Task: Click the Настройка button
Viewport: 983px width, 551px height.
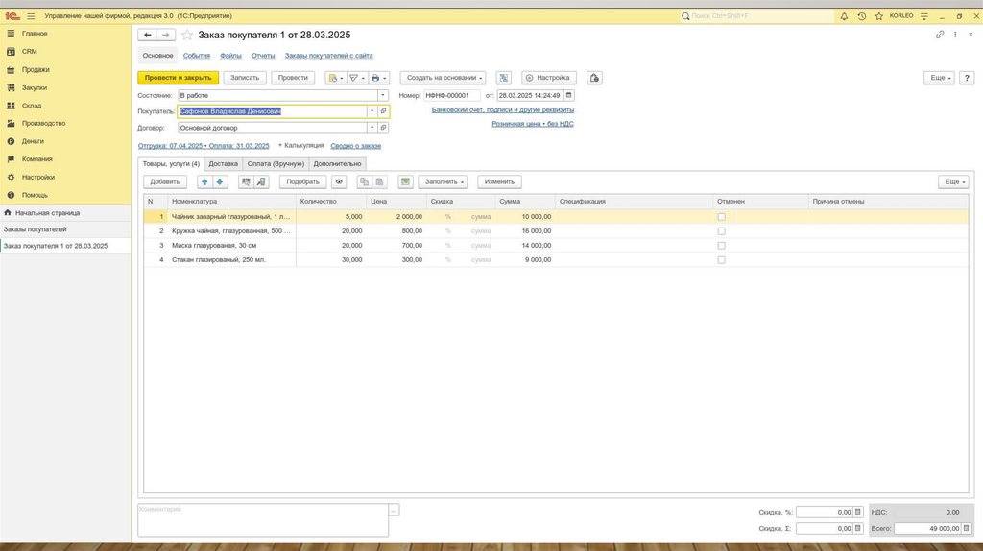Action: coord(548,78)
